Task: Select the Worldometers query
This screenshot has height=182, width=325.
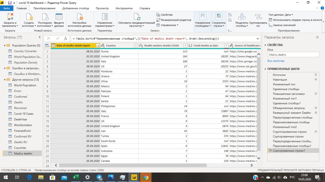Action: 22,125
